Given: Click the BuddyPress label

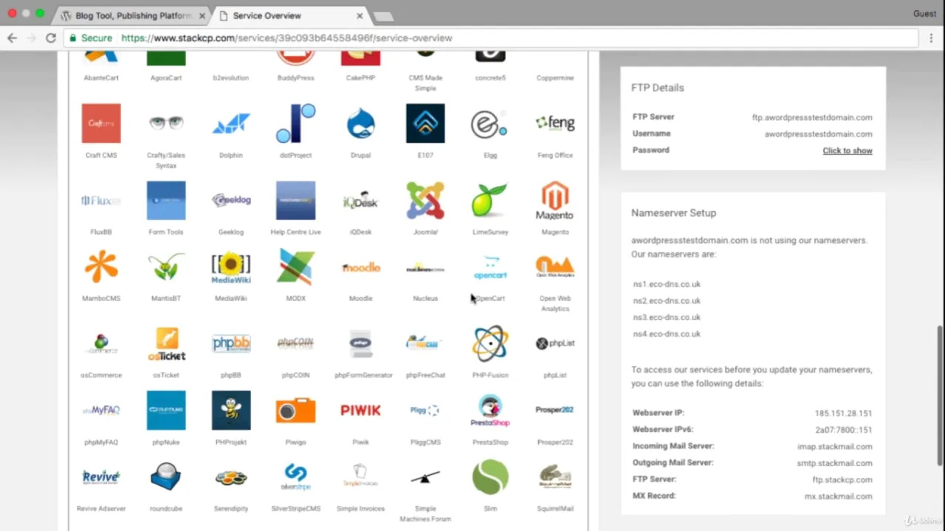Looking at the screenshot, I should pyautogui.click(x=296, y=77).
